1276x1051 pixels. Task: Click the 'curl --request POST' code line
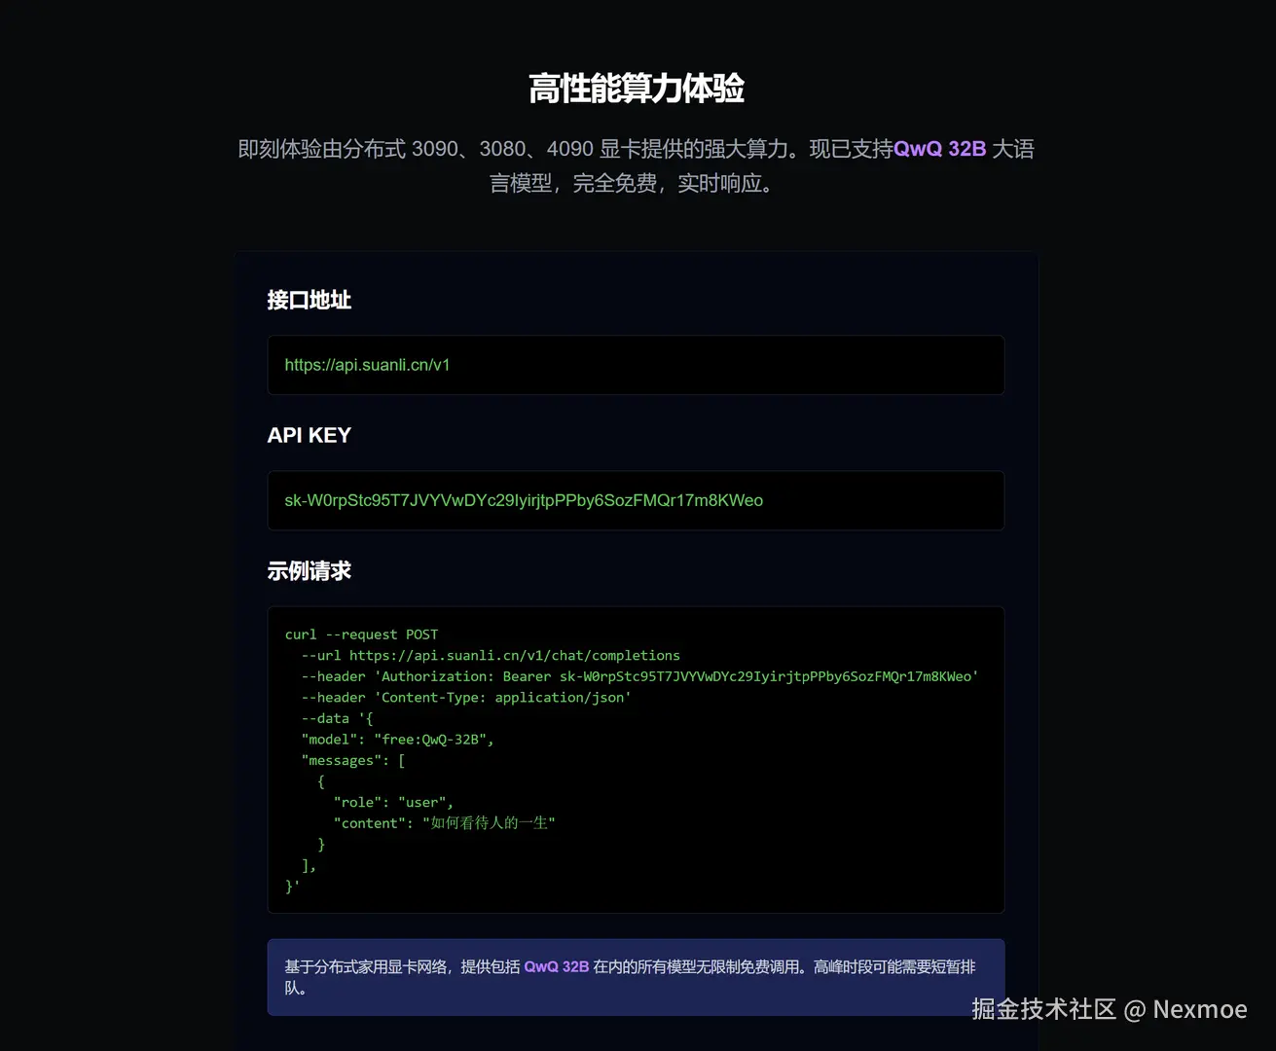pyautogui.click(x=361, y=634)
